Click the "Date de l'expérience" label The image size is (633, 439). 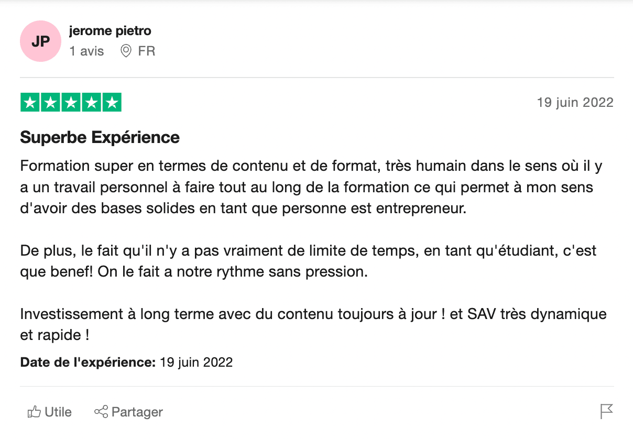point(88,362)
